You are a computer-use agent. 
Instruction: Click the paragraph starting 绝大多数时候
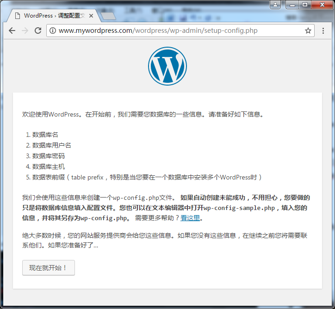165,240
